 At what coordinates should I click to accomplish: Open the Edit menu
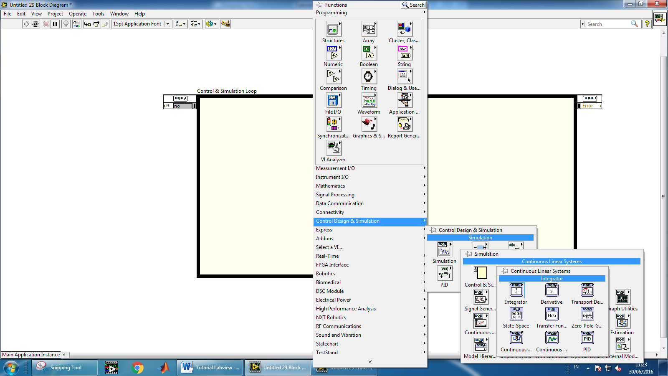[21, 14]
